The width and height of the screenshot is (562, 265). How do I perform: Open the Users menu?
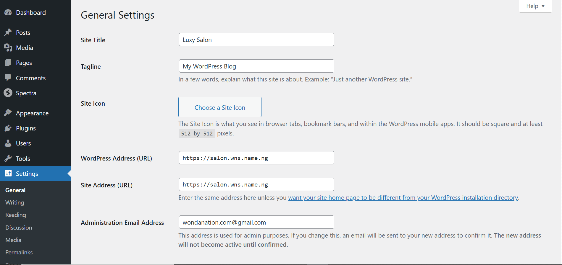pyautogui.click(x=35, y=143)
